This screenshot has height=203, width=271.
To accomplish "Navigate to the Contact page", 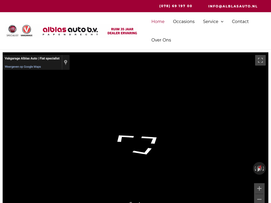I will [x=240, y=21].
